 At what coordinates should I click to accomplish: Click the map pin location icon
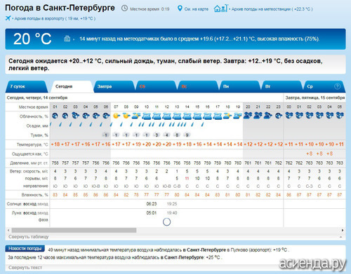tap(180, 8)
